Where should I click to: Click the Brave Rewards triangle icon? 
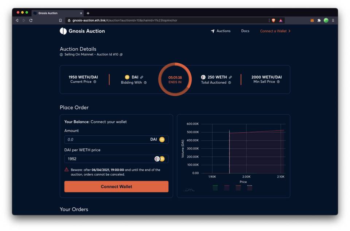coord(281,20)
